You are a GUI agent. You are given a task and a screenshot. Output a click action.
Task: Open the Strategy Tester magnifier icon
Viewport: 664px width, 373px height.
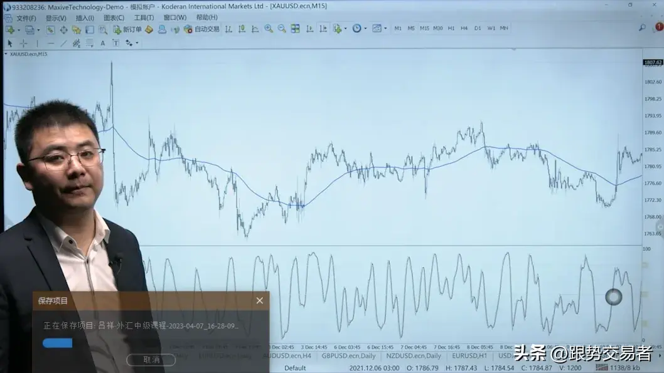point(103,29)
